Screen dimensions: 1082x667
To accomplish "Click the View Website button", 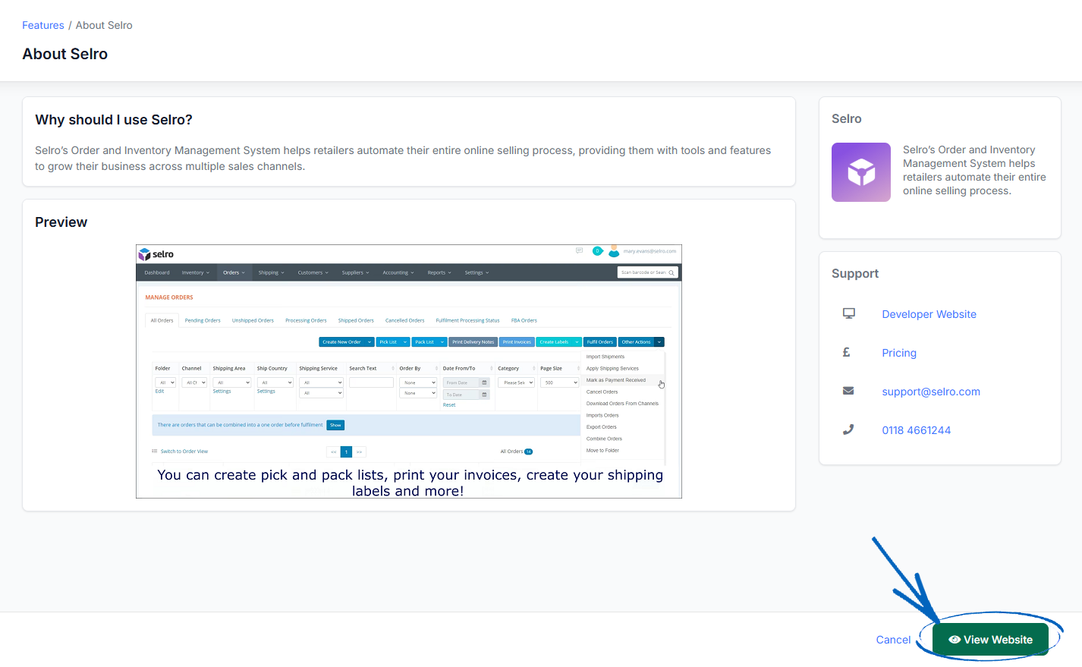I will point(990,640).
